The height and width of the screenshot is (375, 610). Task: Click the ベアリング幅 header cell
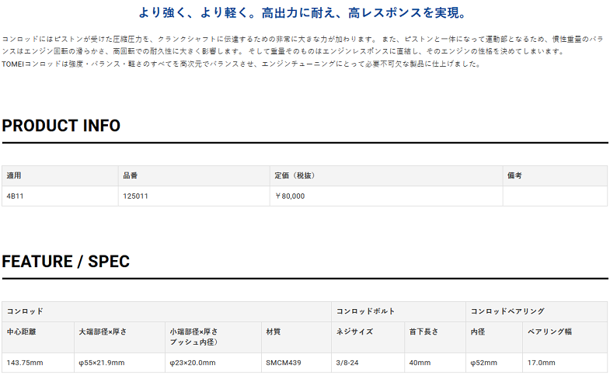pyautogui.click(x=565, y=337)
